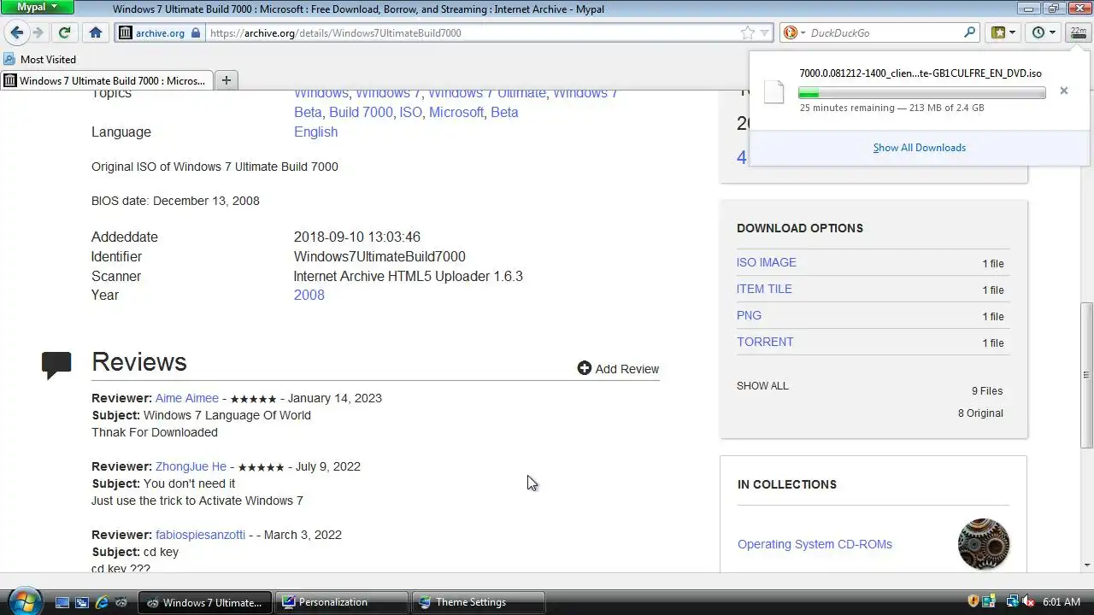Open the Build 7000 topic link
The image size is (1094, 615).
361,112
